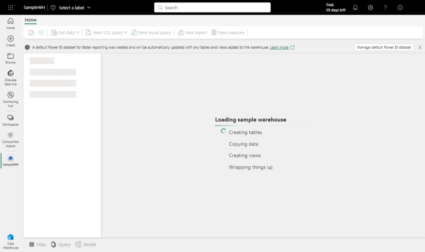The image size is (425, 252).
Task: Follow the Learn more link
Action: click(279, 47)
